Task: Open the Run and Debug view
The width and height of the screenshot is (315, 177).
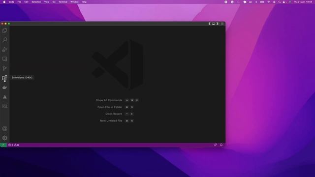Action: [x=4, y=49]
